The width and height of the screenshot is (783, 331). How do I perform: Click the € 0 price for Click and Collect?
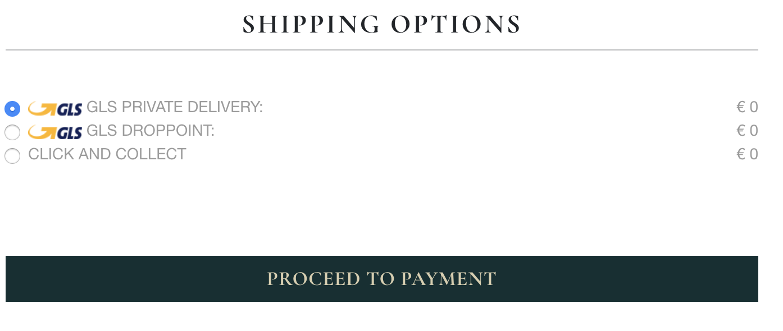click(747, 154)
